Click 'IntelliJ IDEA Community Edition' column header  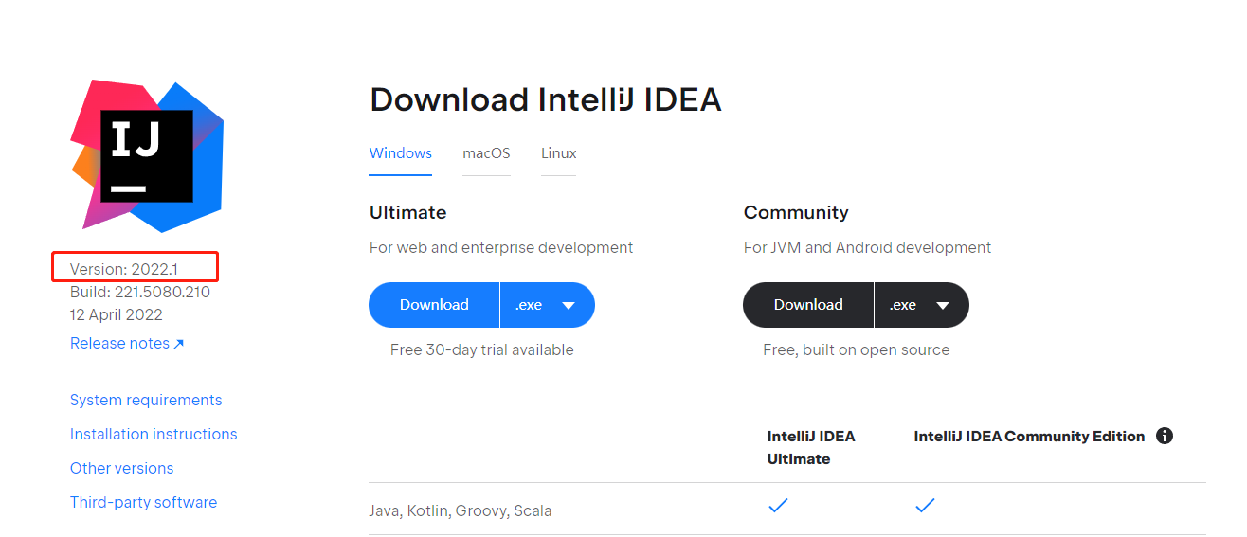pyautogui.click(x=1030, y=436)
